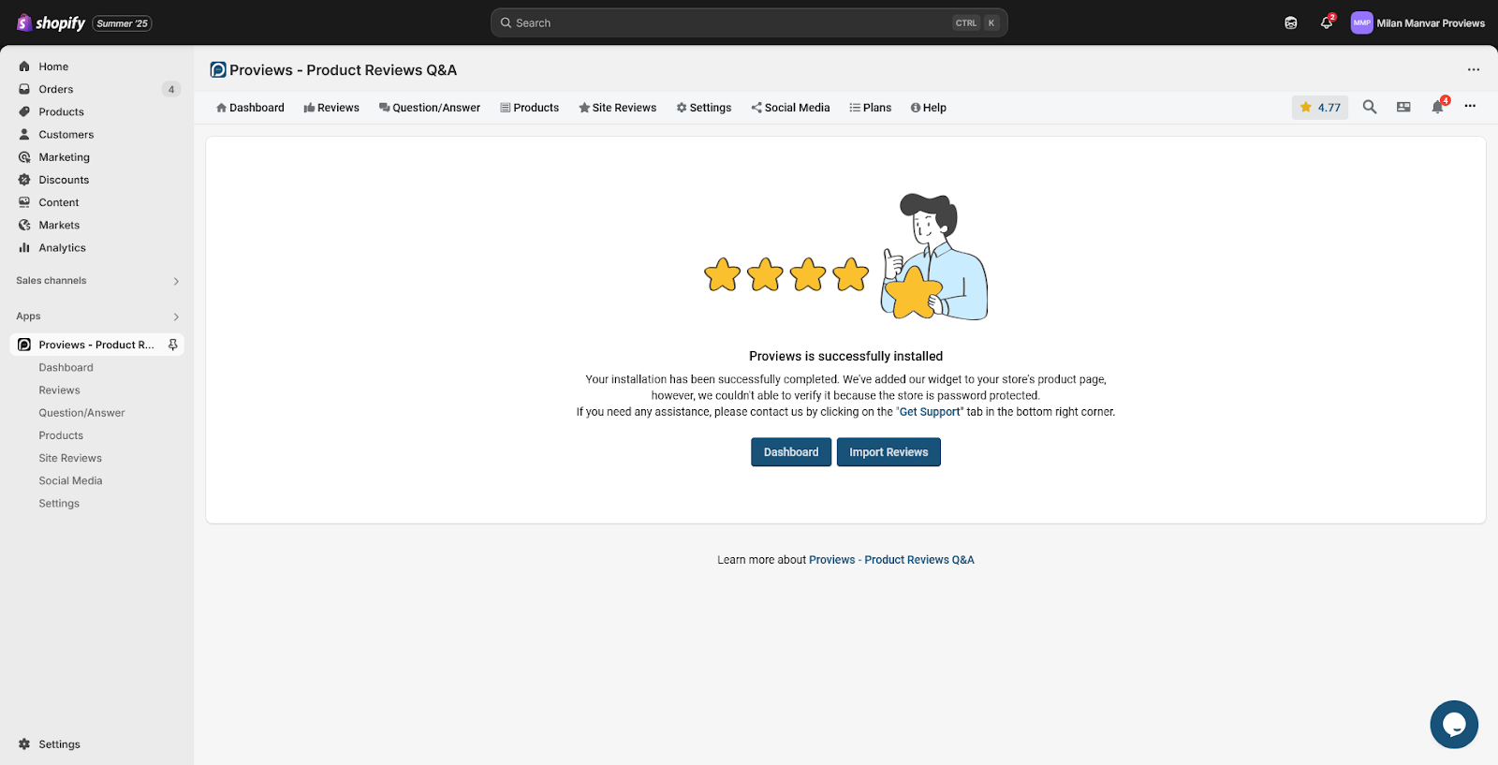
Task: Unpin the Proviews app from sidebar
Action: tap(173, 345)
